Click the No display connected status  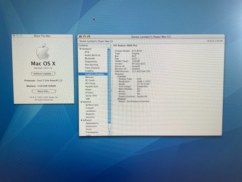point(138,101)
